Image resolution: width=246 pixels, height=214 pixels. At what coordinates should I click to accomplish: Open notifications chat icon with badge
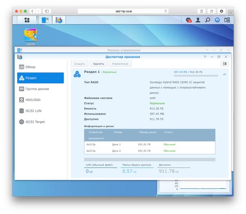(x=189, y=20)
